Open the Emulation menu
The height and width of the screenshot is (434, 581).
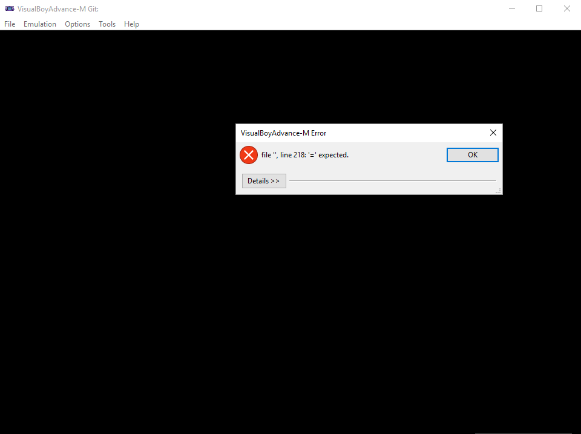point(40,24)
